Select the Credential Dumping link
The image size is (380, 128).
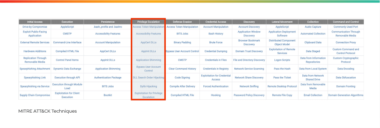pyautogui.click(x=216, y=51)
